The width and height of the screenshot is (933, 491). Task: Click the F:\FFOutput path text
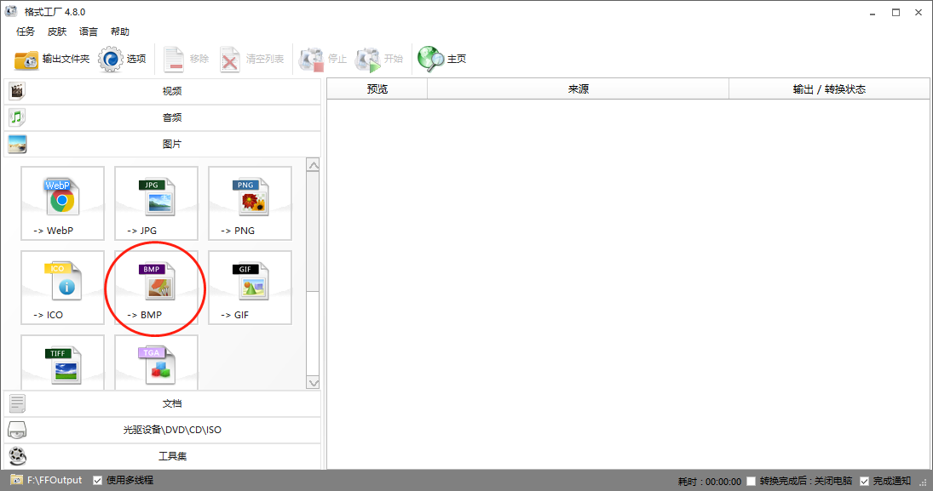click(55, 480)
